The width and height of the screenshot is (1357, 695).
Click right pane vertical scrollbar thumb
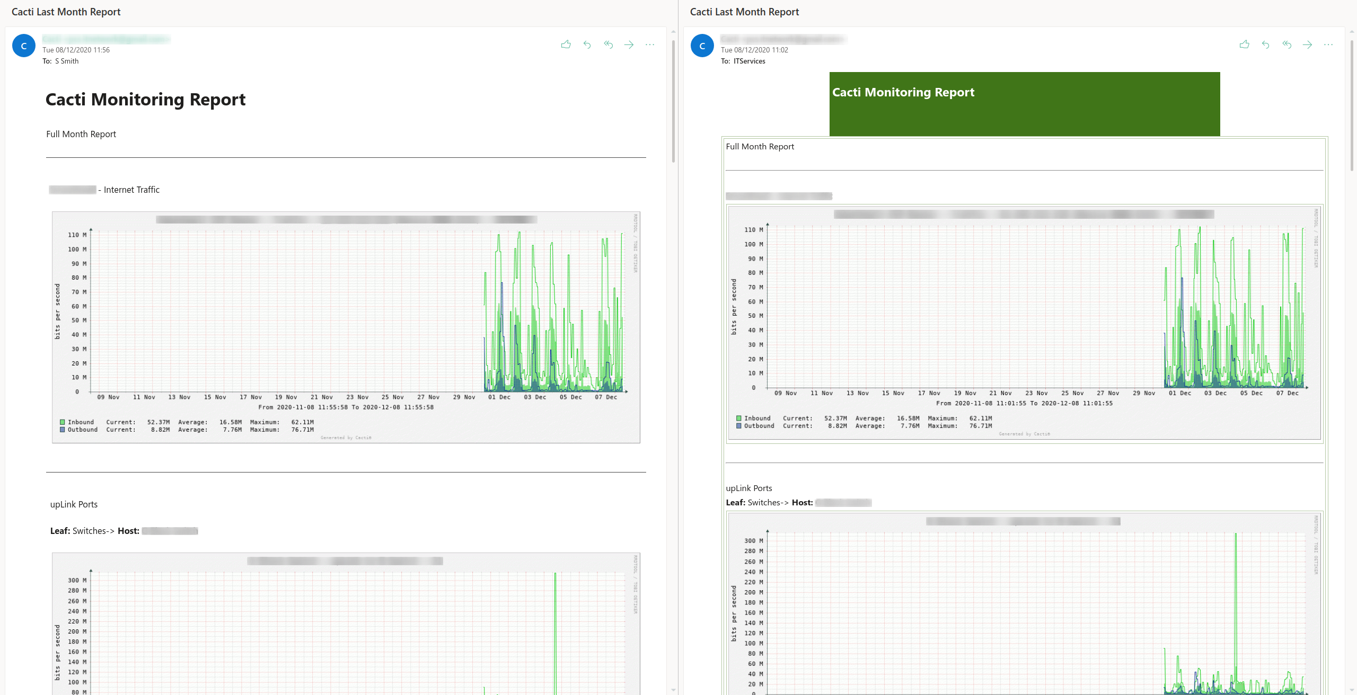click(x=1352, y=105)
